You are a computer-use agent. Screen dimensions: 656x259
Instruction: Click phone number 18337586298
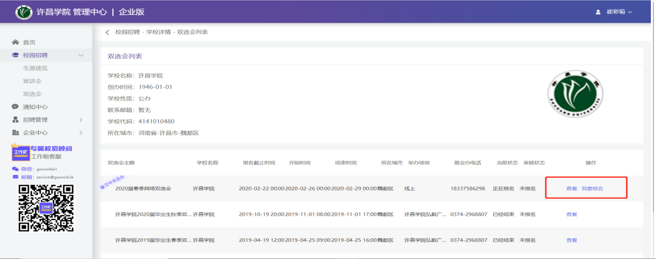tap(468, 188)
